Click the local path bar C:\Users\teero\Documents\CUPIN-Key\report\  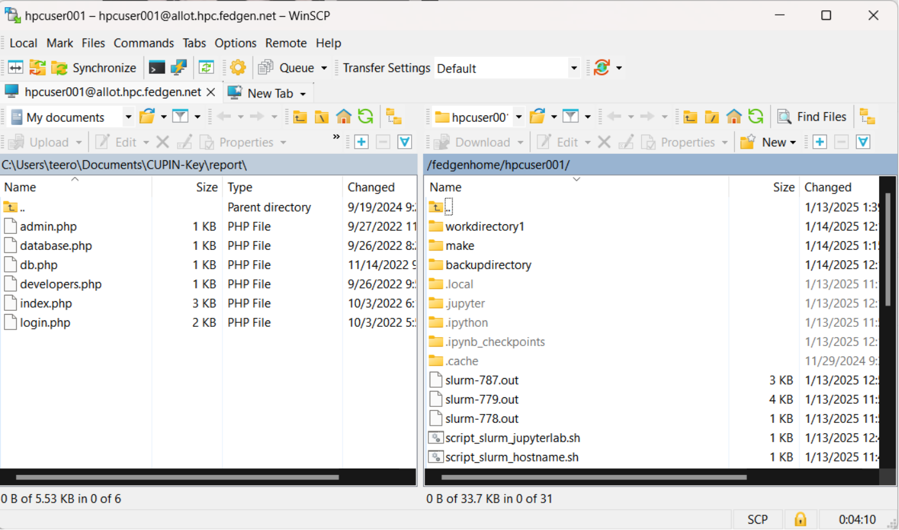[208, 165]
